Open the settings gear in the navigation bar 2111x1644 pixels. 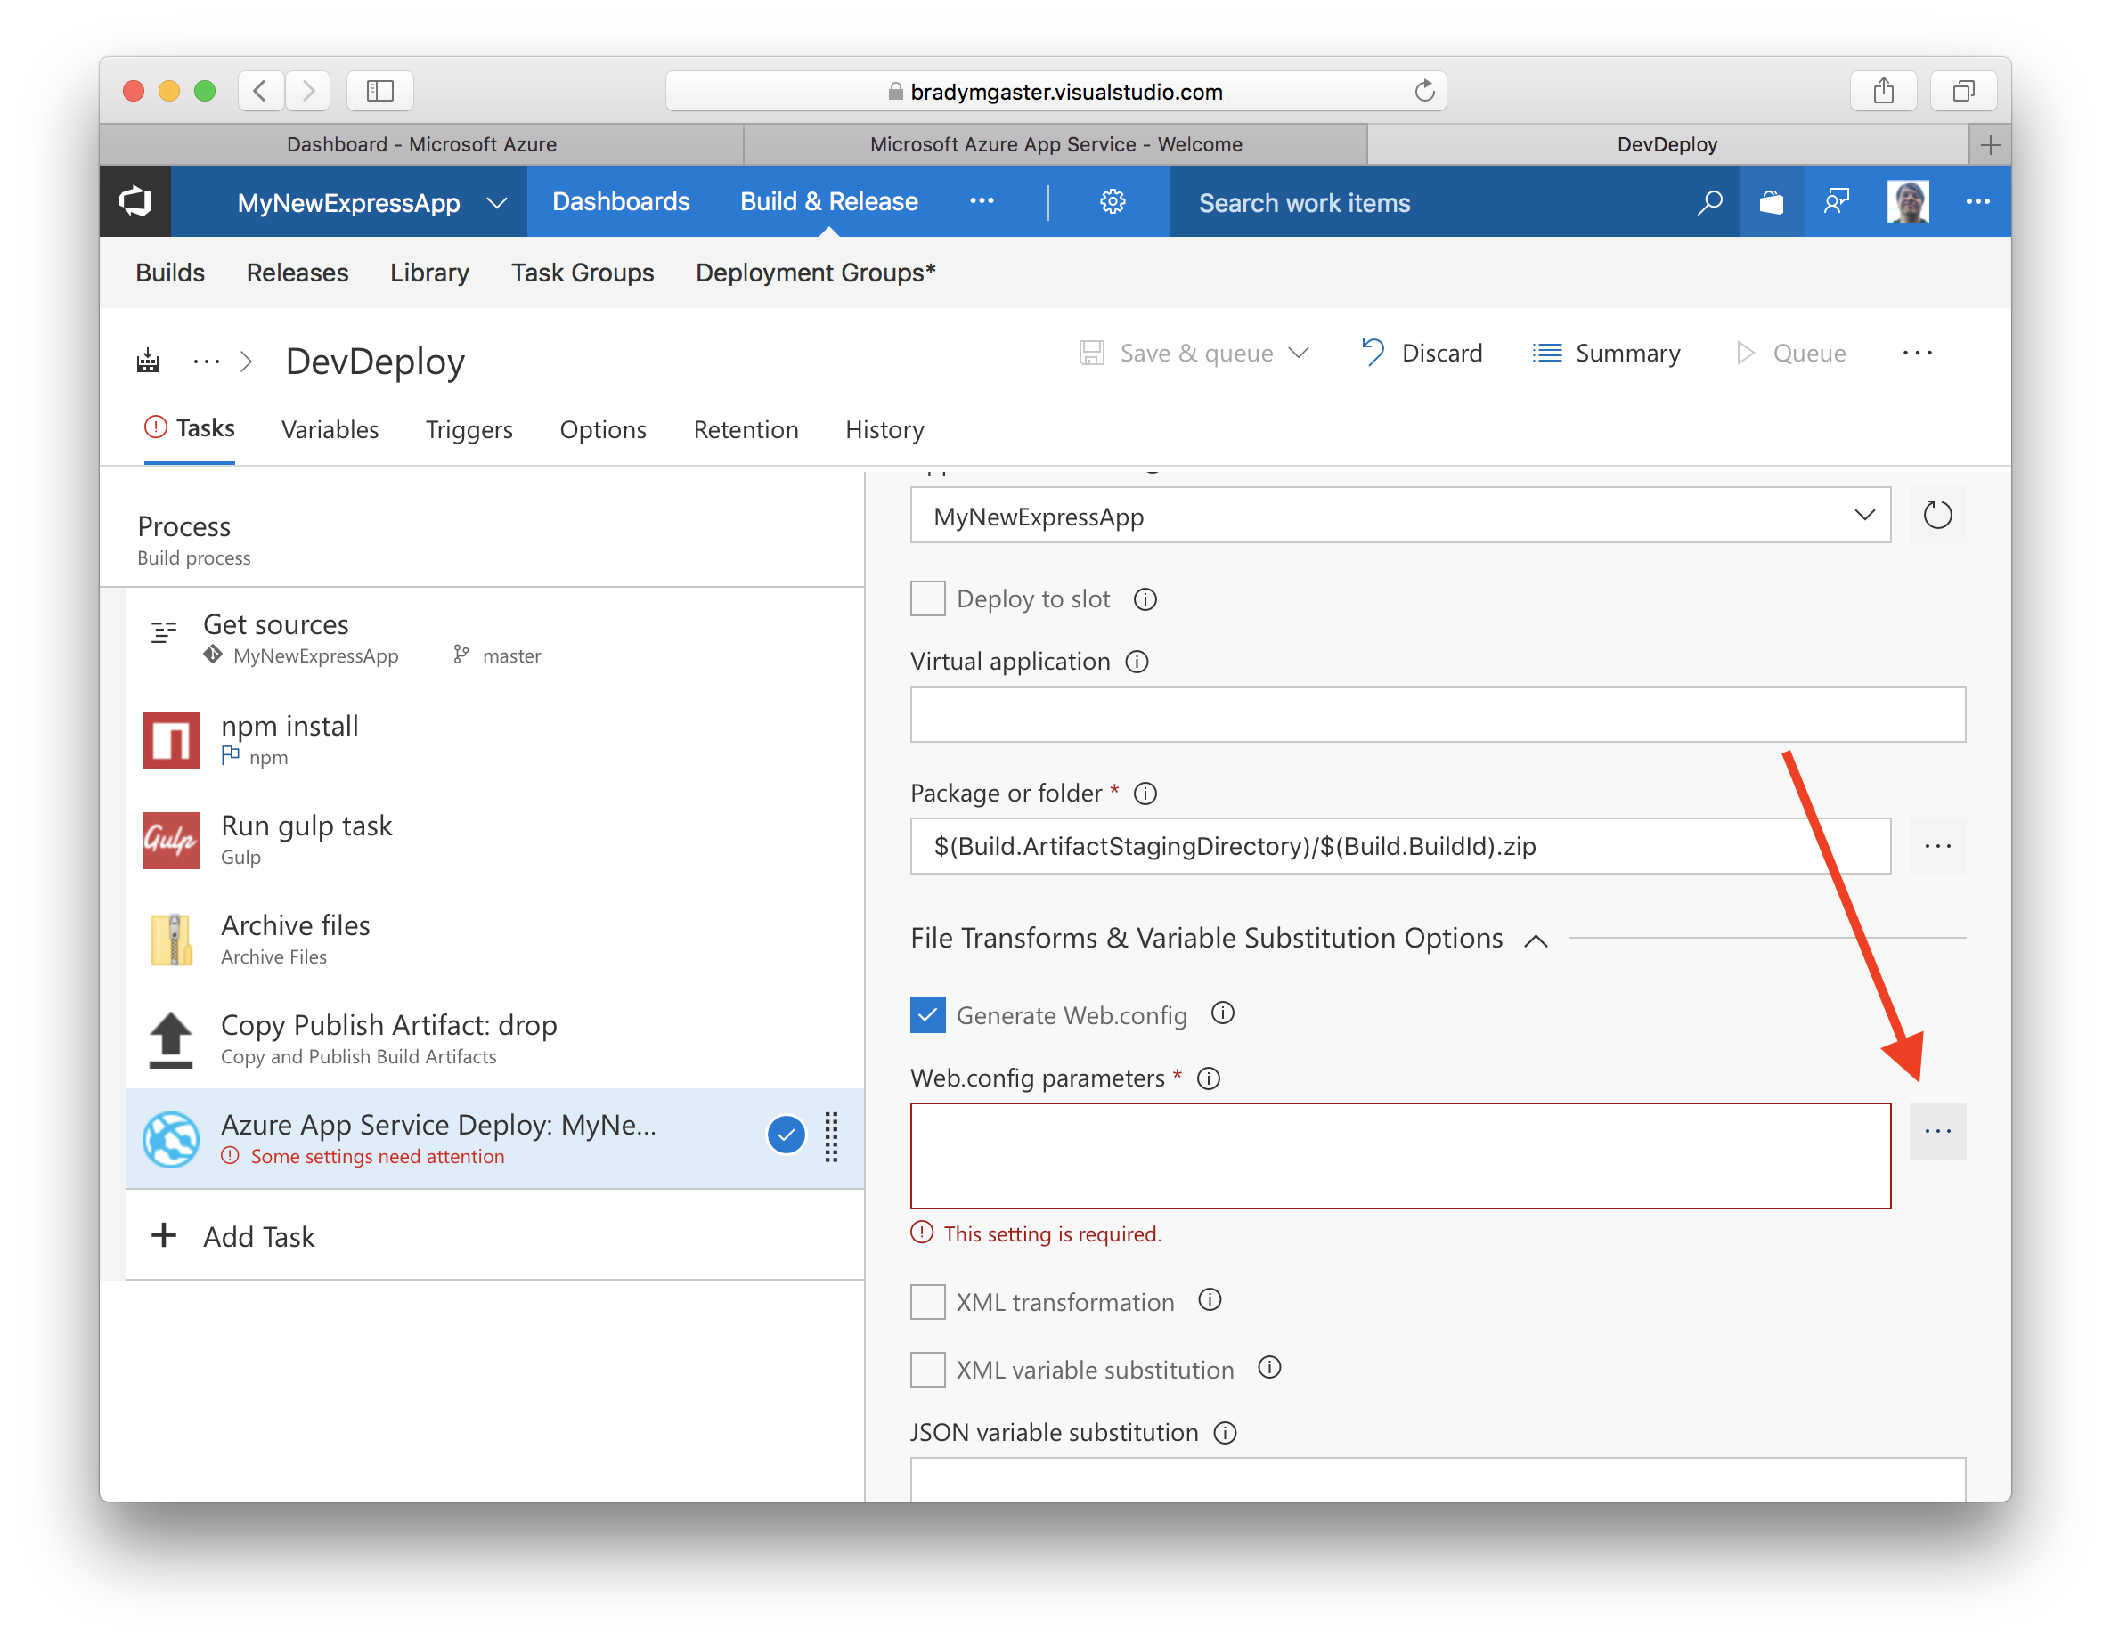(1113, 201)
